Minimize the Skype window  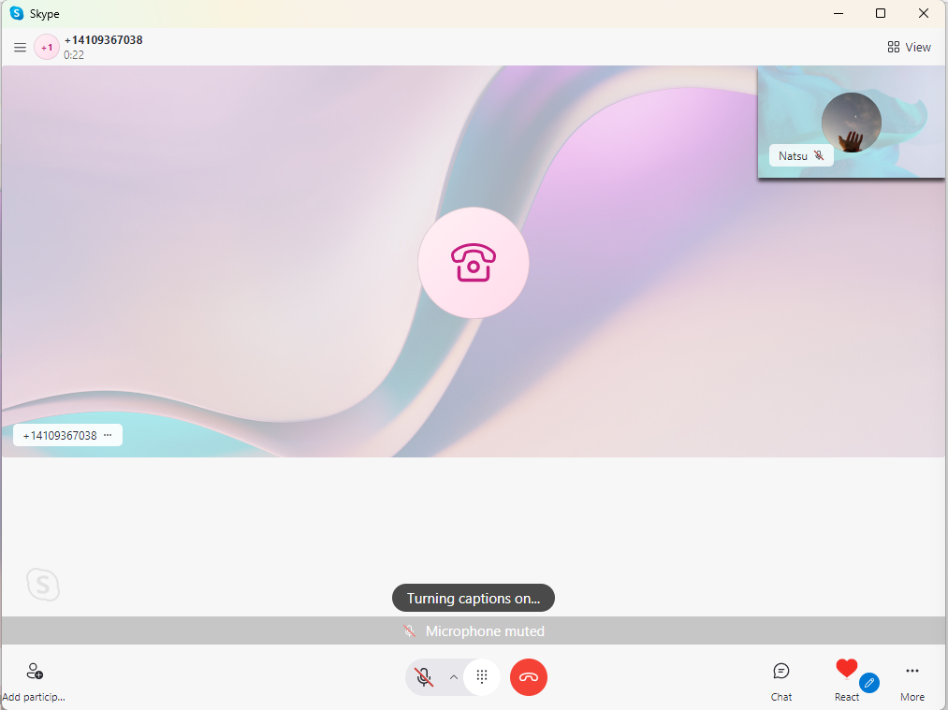click(x=839, y=13)
